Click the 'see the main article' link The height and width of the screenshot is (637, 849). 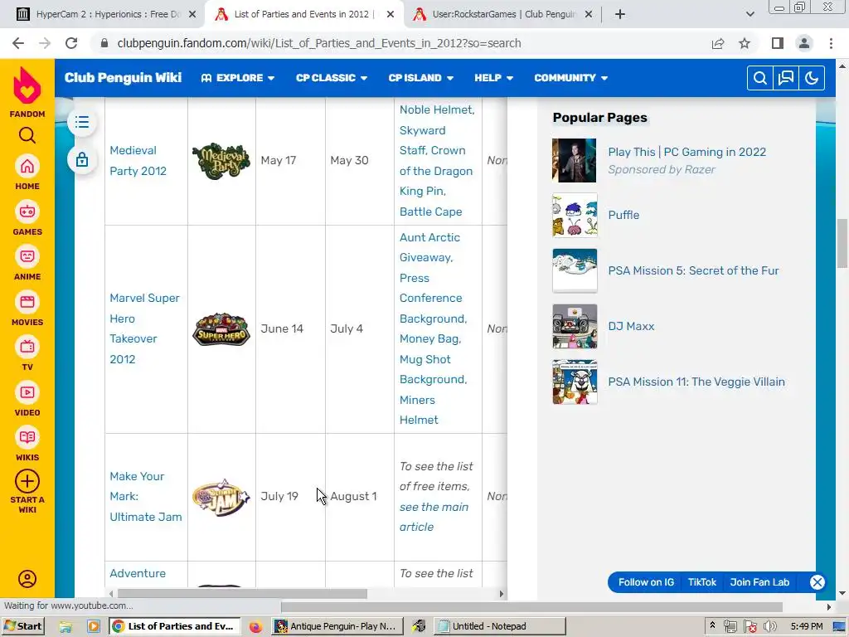click(434, 517)
